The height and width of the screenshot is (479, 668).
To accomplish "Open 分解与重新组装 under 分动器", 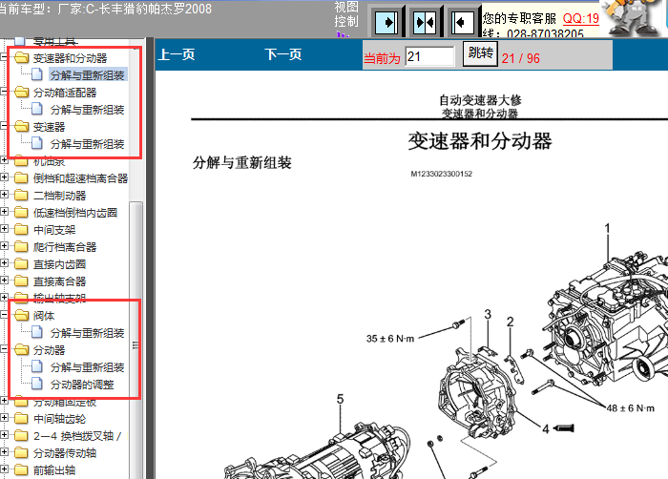I will tap(88, 367).
